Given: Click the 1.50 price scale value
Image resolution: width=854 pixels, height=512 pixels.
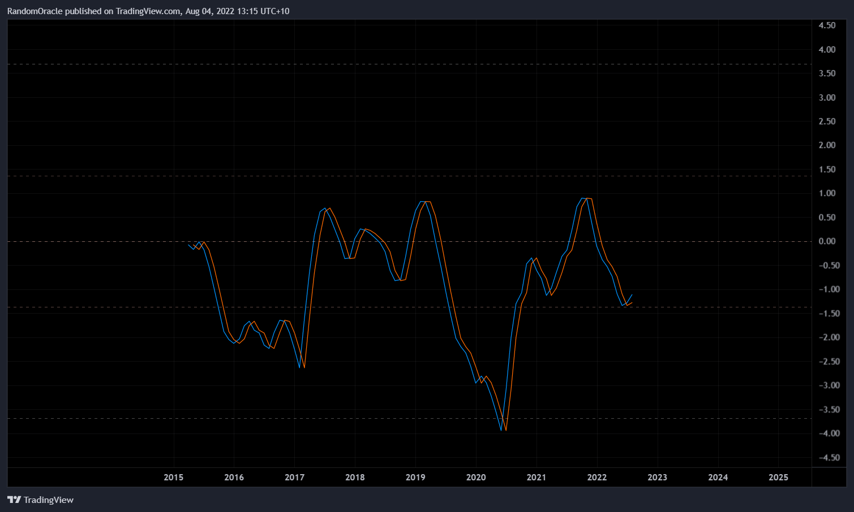Looking at the screenshot, I should pyautogui.click(x=827, y=170).
